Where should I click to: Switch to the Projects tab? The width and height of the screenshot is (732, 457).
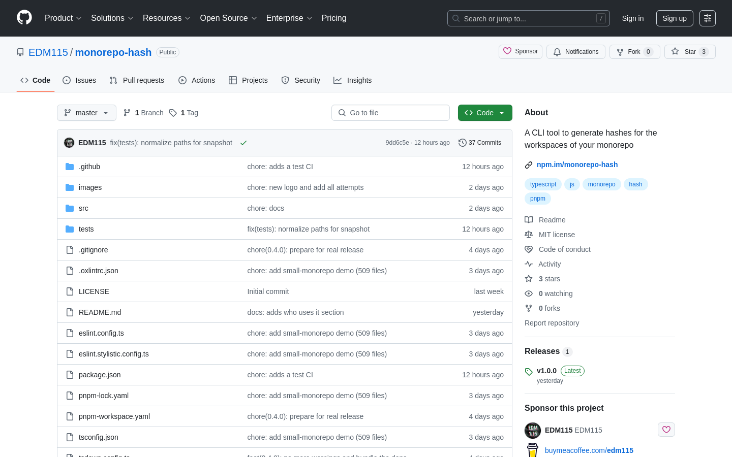pyautogui.click(x=248, y=80)
